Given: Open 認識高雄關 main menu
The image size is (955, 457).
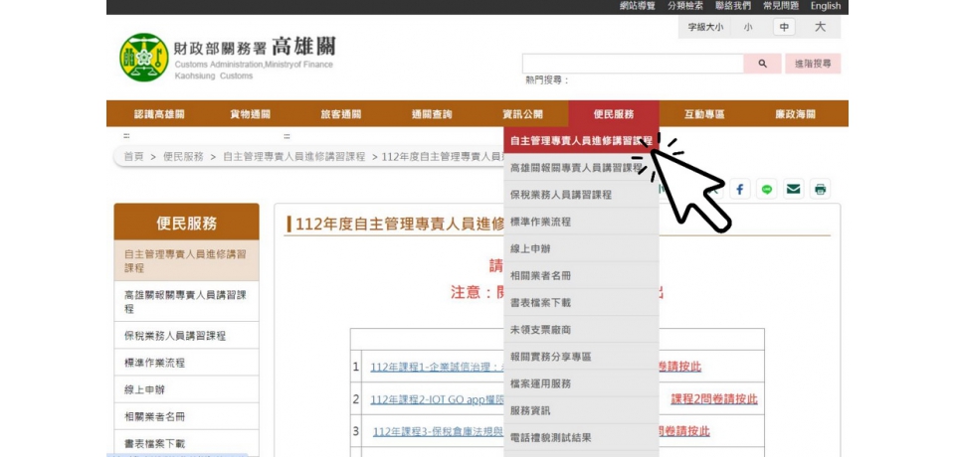Looking at the screenshot, I should click(x=159, y=114).
